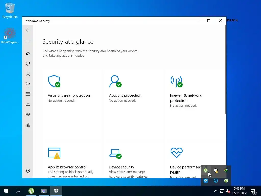Select the DataWagon desktop shortcut

pos(10,36)
